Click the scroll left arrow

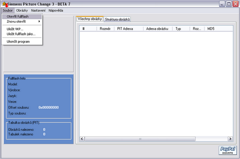82,139
